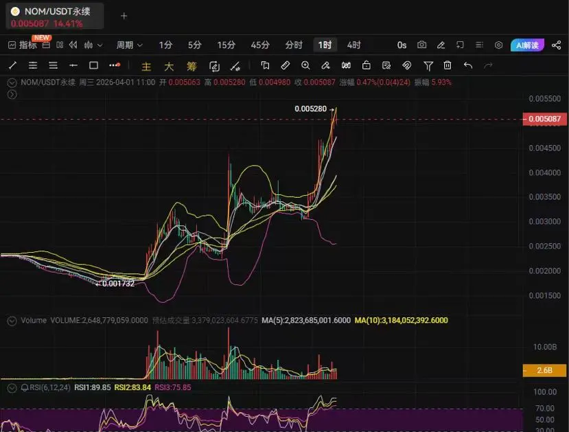Switch to the 分时 timeframe
Viewport: 569px width, 432px height.
pos(294,45)
